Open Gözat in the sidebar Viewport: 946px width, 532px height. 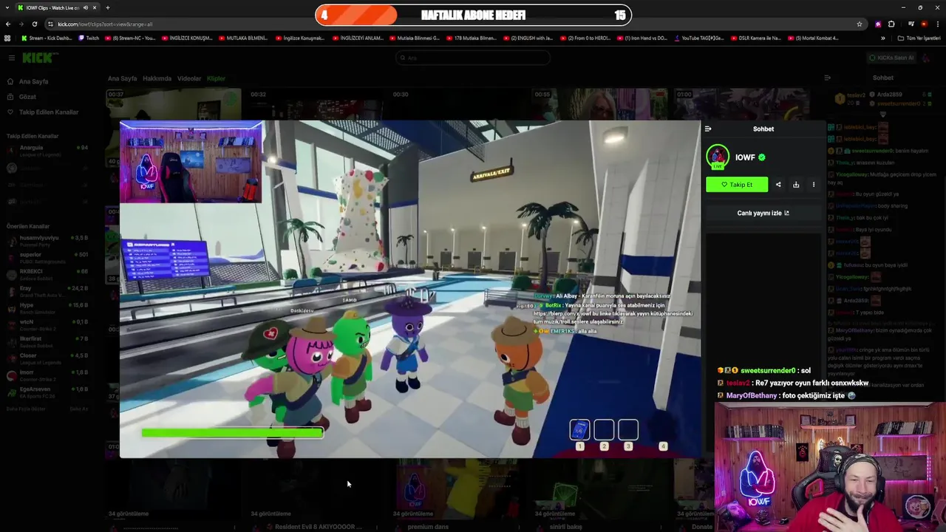pos(27,97)
